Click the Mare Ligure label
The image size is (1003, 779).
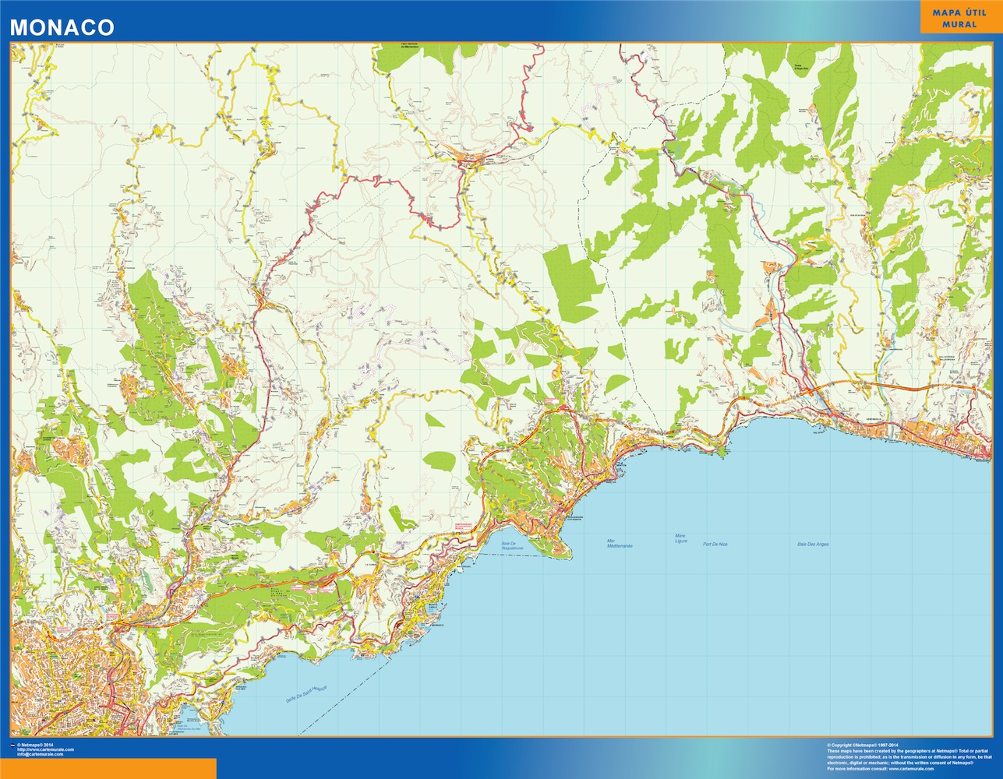[x=681, y=538]
